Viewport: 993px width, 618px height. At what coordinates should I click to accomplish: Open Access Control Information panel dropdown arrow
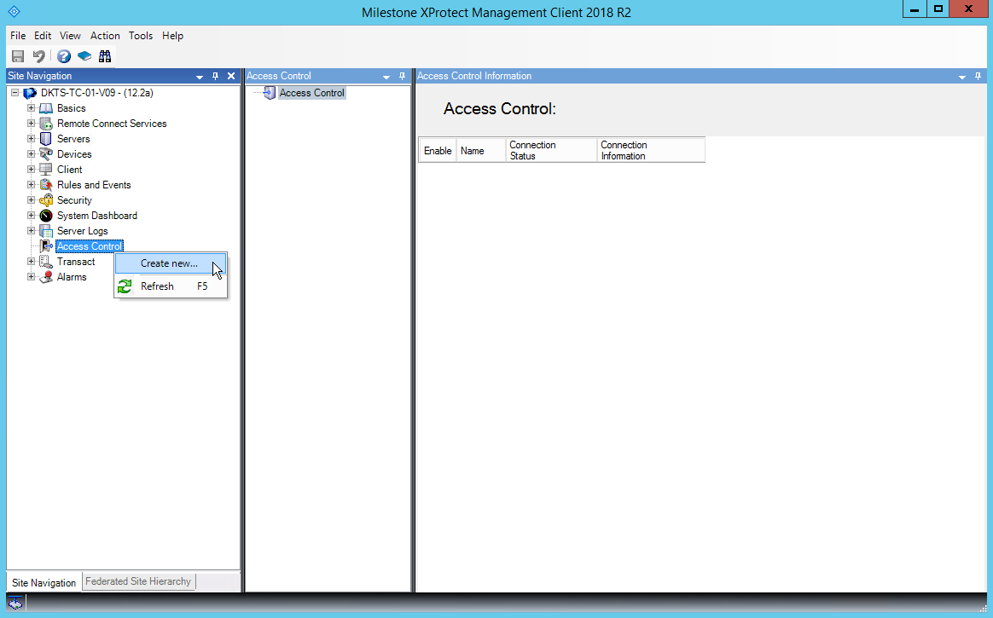pos(962,77)
